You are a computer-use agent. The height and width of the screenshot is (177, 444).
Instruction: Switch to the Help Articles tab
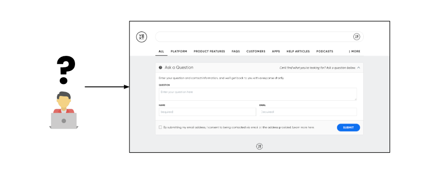298,52
